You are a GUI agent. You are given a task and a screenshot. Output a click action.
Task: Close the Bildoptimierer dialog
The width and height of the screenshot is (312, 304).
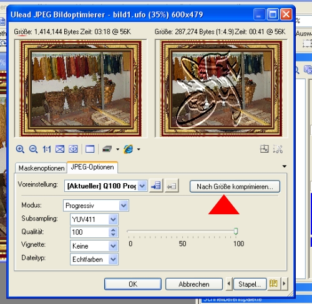click(x=286, y=14)
